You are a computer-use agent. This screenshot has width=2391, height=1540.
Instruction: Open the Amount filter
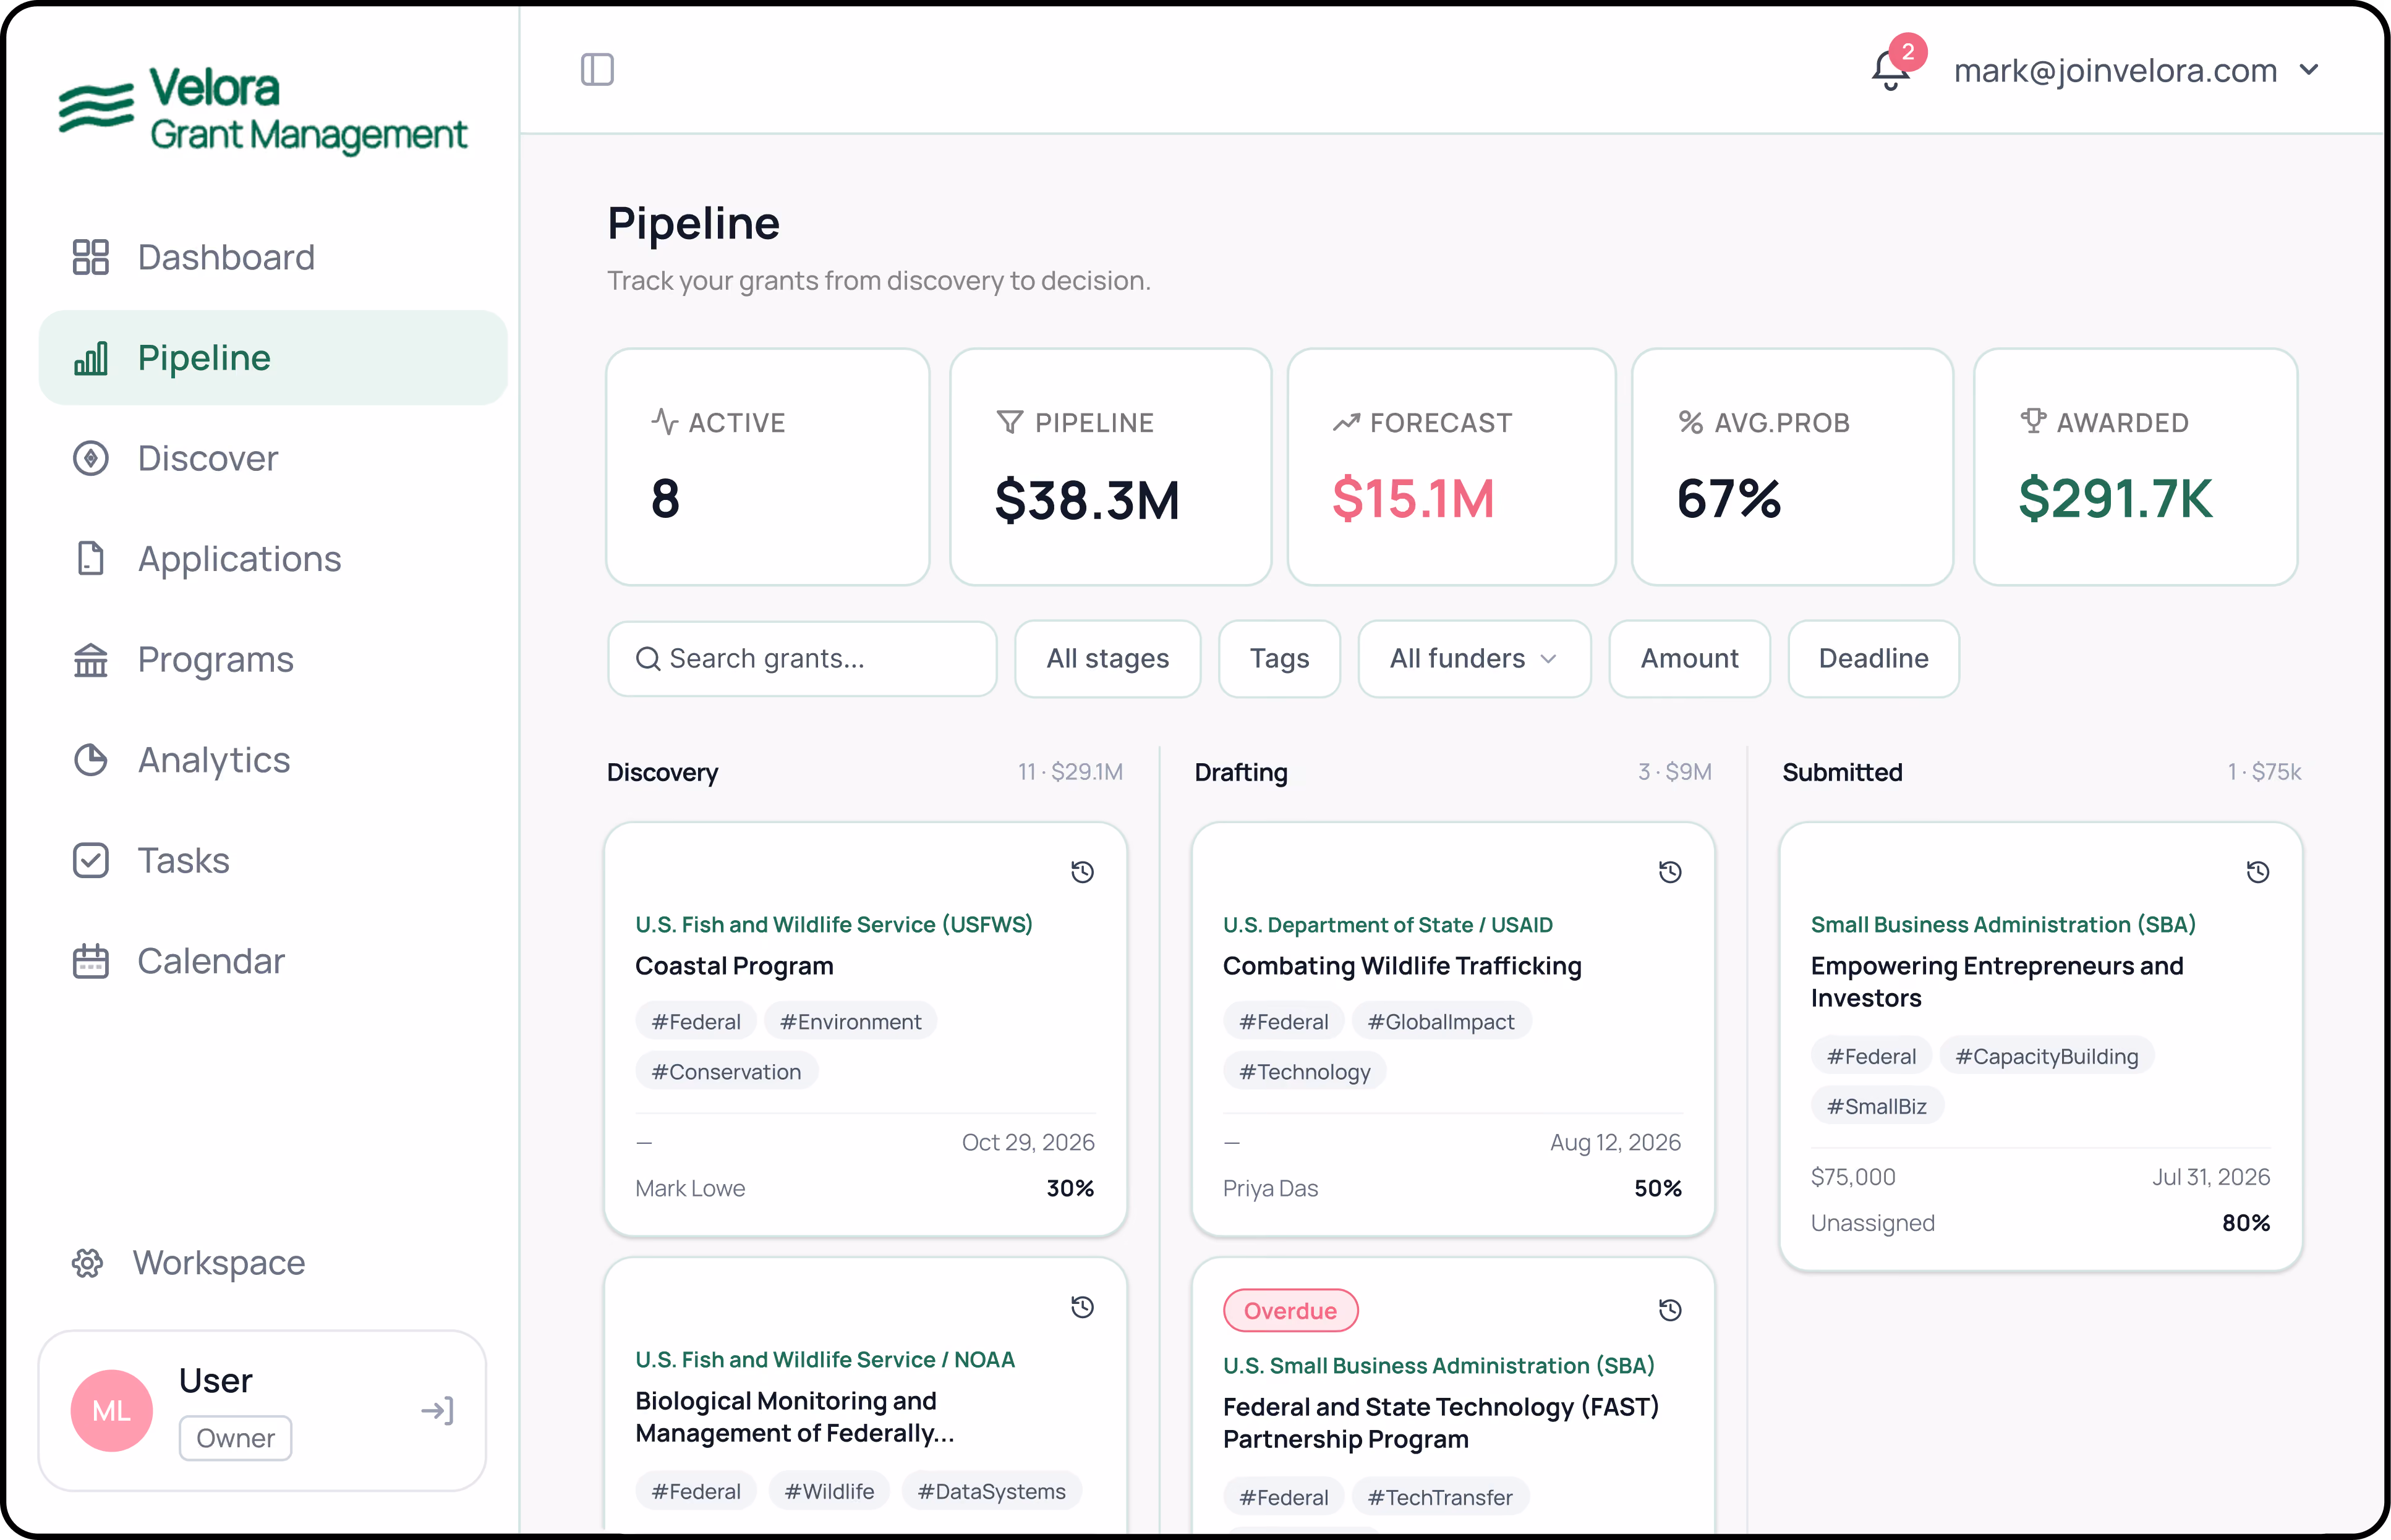pyautogui.click(x=1689, y=659)
